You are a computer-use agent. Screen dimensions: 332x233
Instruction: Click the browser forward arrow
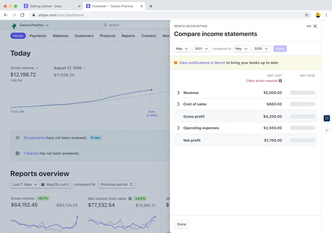pyautogui.click(x=14, y=15)
